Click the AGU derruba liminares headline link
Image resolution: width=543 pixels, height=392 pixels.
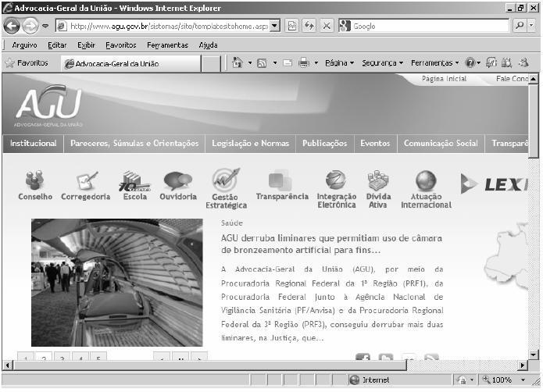click(332, 244)
